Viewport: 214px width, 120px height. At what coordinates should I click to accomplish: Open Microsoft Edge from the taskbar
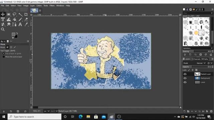point(81,117)
